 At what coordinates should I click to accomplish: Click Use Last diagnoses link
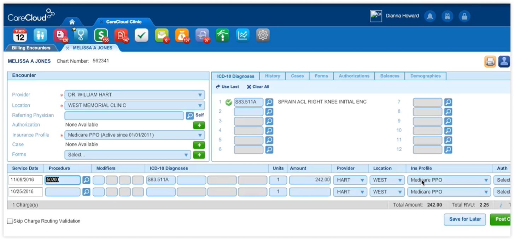[x=227, y=87]
